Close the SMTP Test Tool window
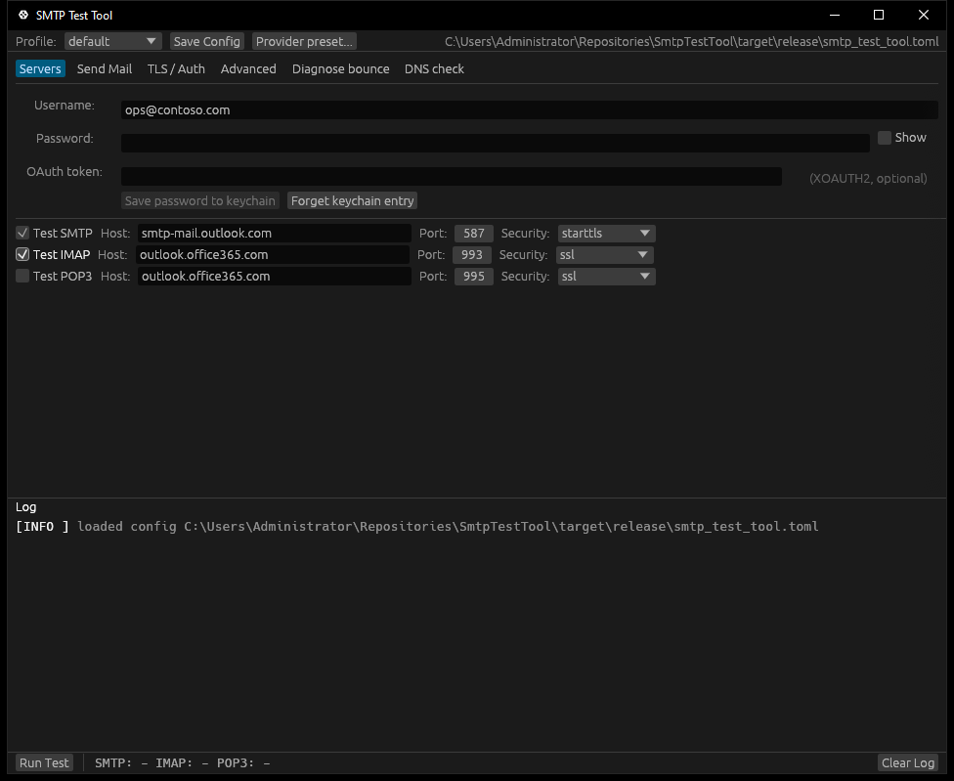Image resolution: width=954 pixels, height=781 pixels. click(x=923, y=15)
